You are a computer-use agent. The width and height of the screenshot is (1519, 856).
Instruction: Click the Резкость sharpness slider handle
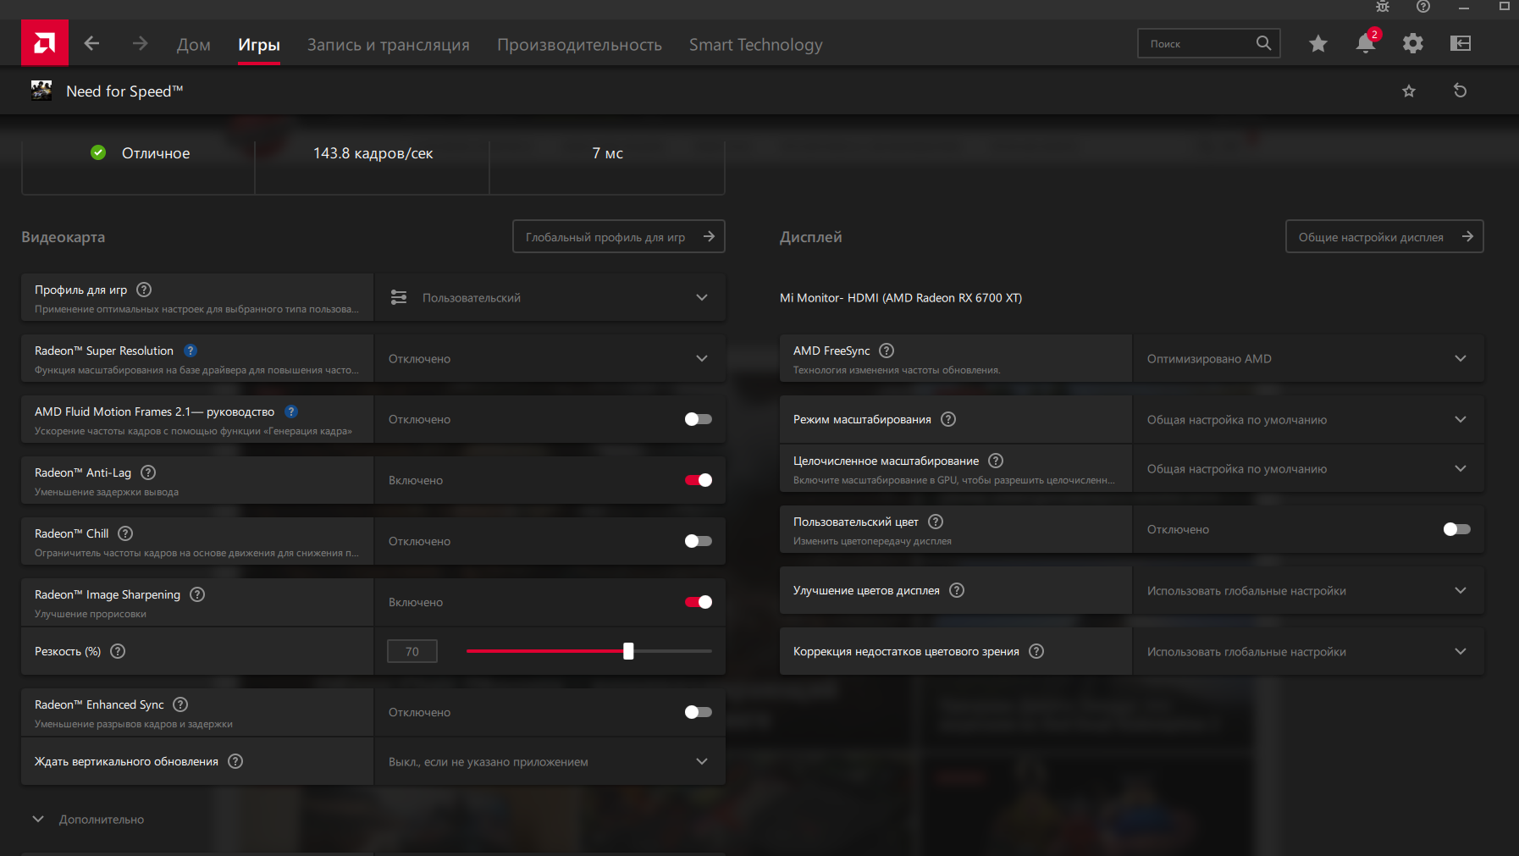tap(628, 651)
